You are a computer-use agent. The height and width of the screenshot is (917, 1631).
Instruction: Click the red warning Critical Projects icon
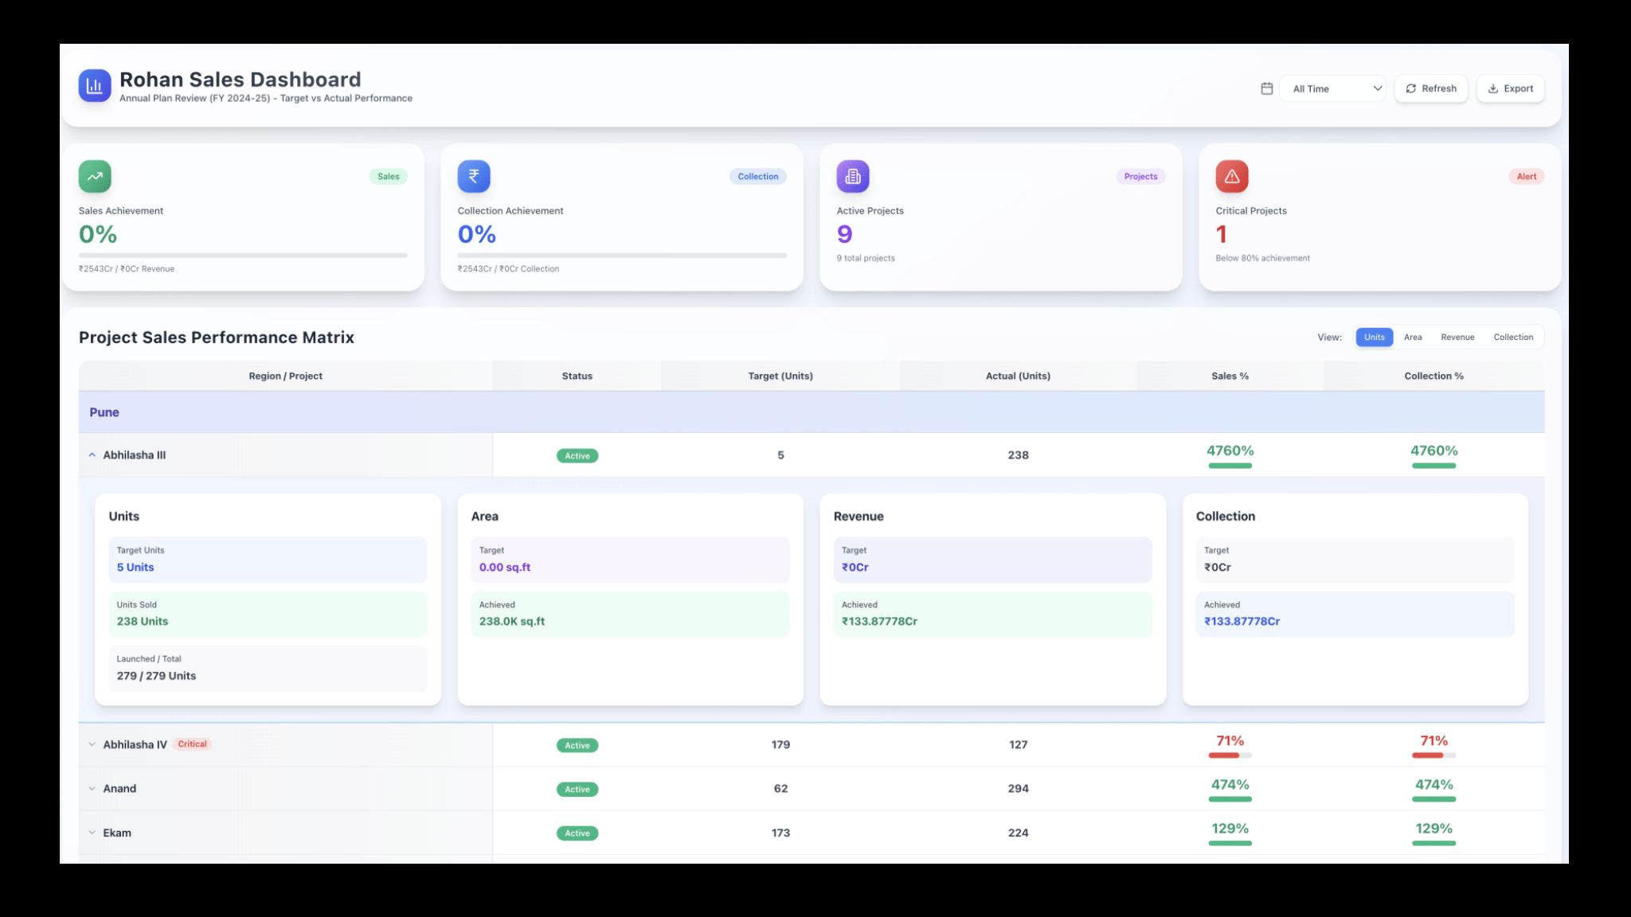pos(1231,177)
